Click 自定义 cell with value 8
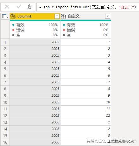Viewport: 139px width, 146px height. (x=85, y=89)
